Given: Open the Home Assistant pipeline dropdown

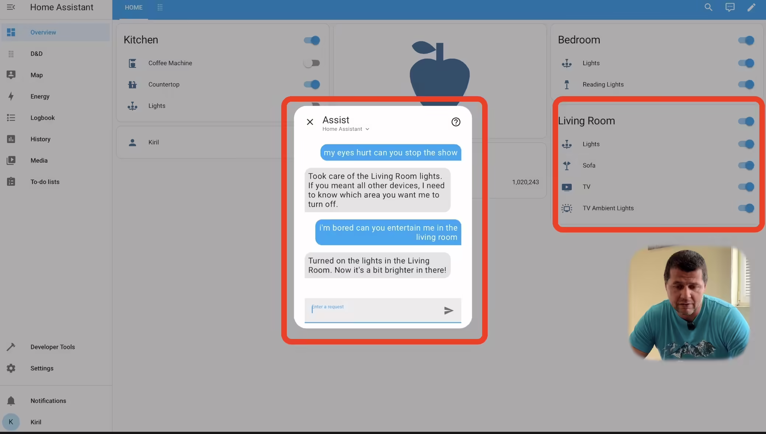Looking at the screenshot, I should click(346, 129).
